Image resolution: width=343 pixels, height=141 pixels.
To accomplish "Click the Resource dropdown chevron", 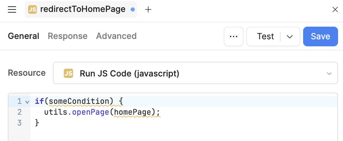I will click(x=329, y=74).
